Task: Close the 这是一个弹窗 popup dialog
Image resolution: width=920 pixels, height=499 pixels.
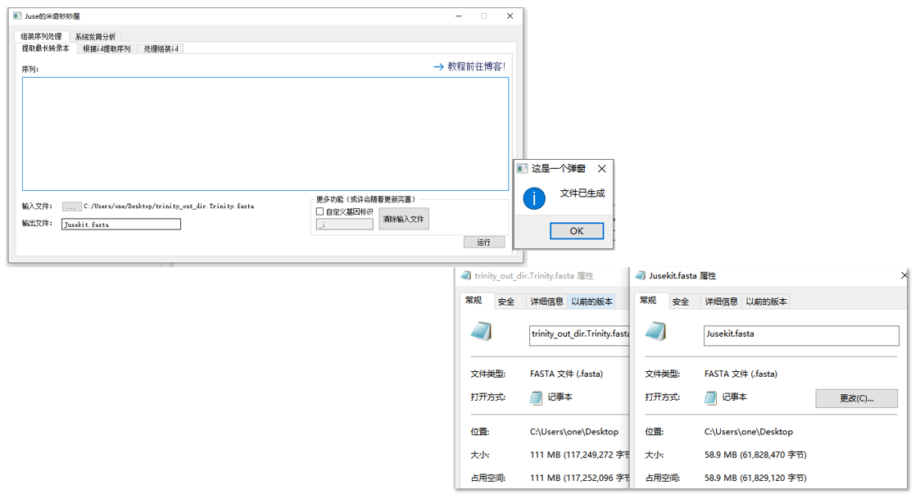Action: point(601,169)
